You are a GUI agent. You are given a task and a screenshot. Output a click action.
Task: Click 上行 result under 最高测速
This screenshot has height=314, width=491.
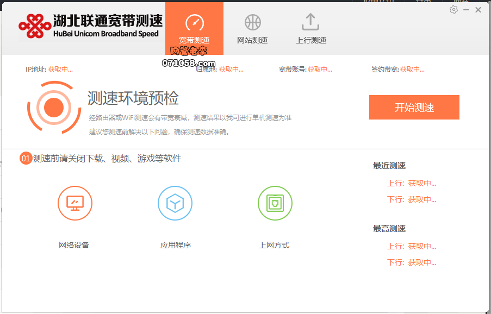(x=412, y=247)
